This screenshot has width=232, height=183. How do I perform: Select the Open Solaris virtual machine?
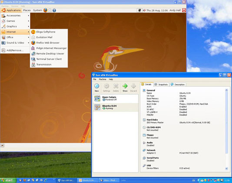pyautogui.click(x=116, y=98)
